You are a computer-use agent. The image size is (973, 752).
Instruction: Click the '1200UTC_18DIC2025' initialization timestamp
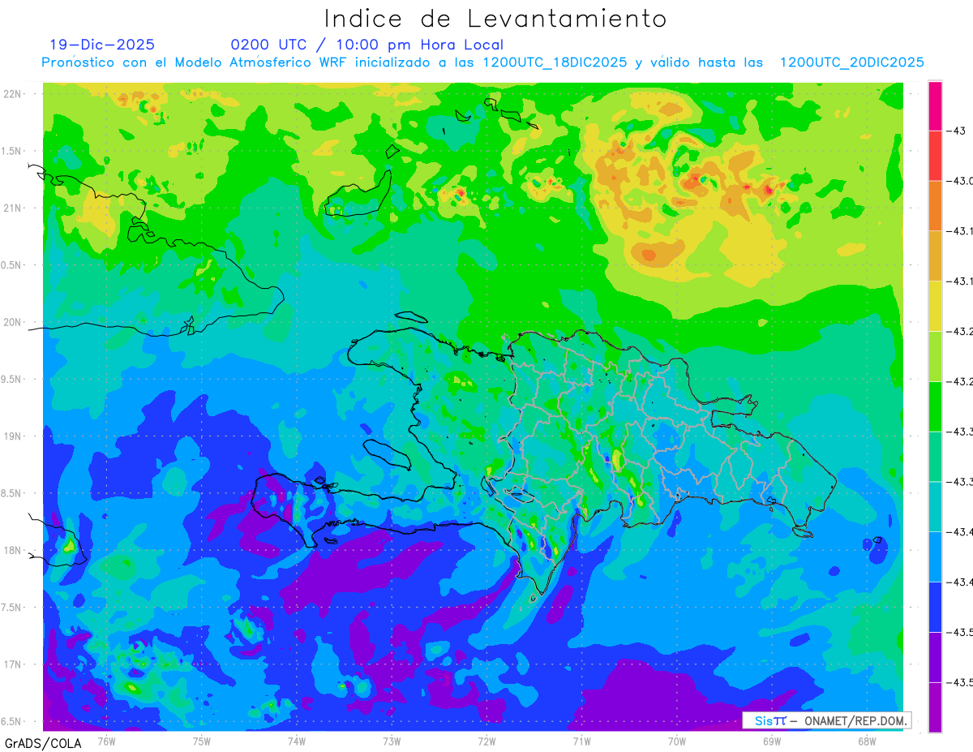[x=555, y=62]
